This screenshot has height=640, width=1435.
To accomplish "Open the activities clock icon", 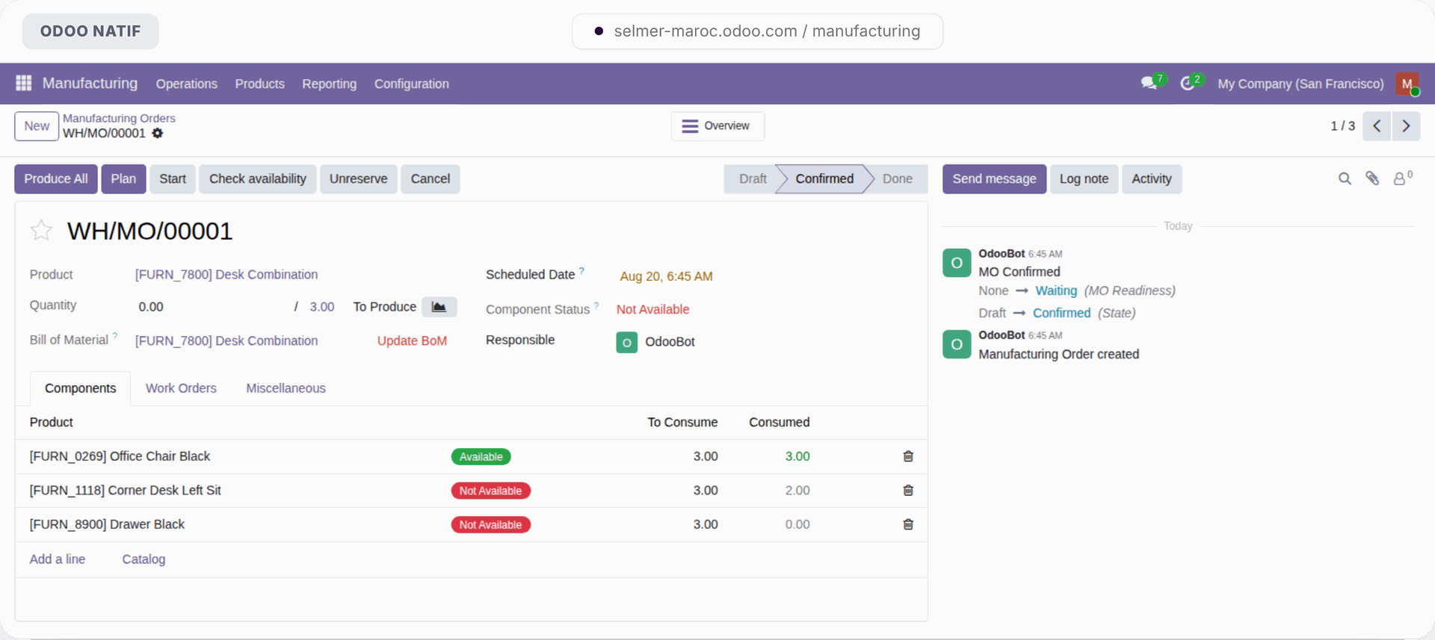I will pos(1188,83).
